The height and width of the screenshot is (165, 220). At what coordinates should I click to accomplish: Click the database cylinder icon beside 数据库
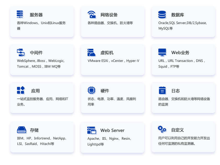pos(162,15)
